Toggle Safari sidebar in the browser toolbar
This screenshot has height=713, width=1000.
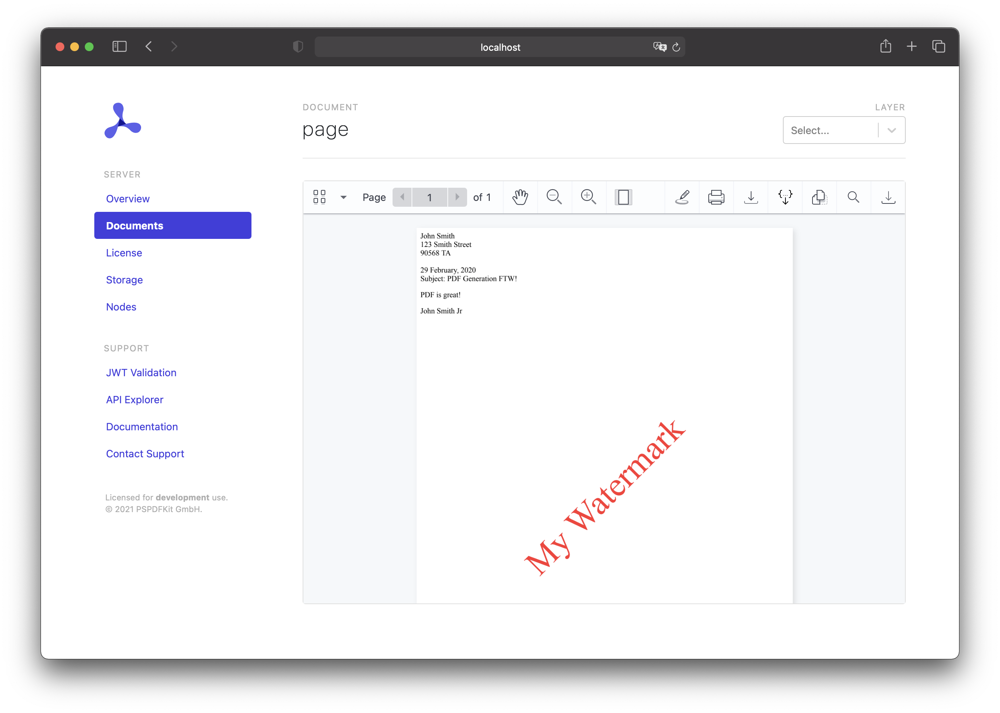click(120, 46)
